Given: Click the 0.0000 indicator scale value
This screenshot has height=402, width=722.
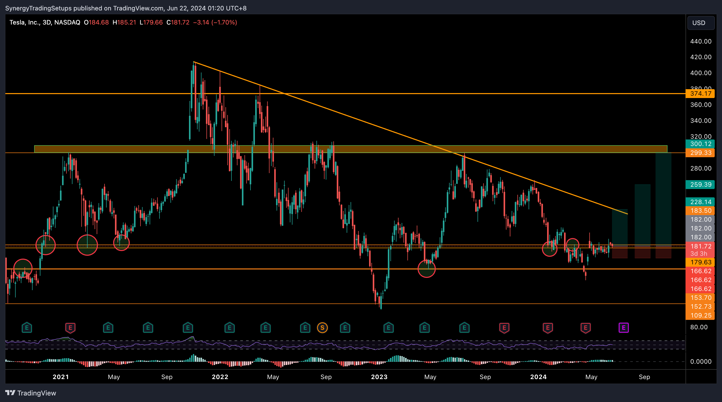Looking at the screenshot, I should click(x=701, y=362).
